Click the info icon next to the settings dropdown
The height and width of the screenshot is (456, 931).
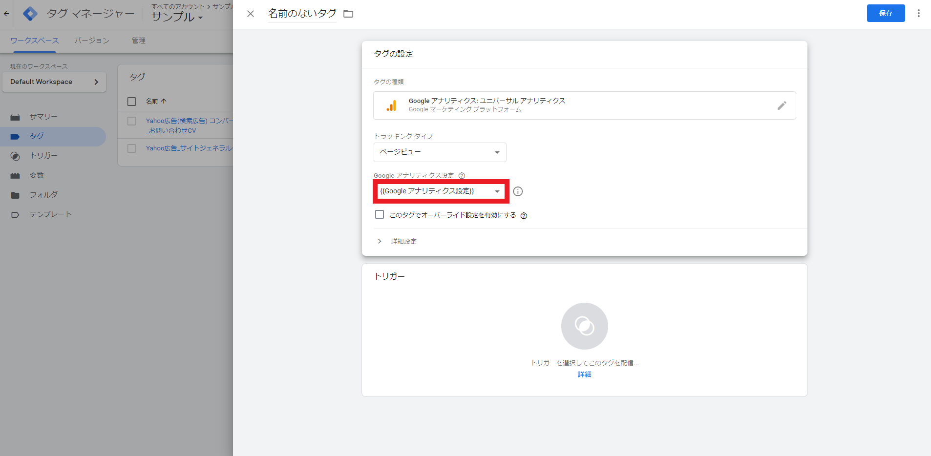click(x=518, y=191)
